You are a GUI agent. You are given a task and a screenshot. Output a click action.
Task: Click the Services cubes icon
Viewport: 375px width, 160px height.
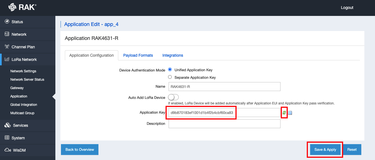[x=8, y=125]
